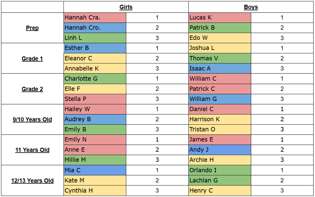
Task: Select the William G cell
Action: point(220,99)
